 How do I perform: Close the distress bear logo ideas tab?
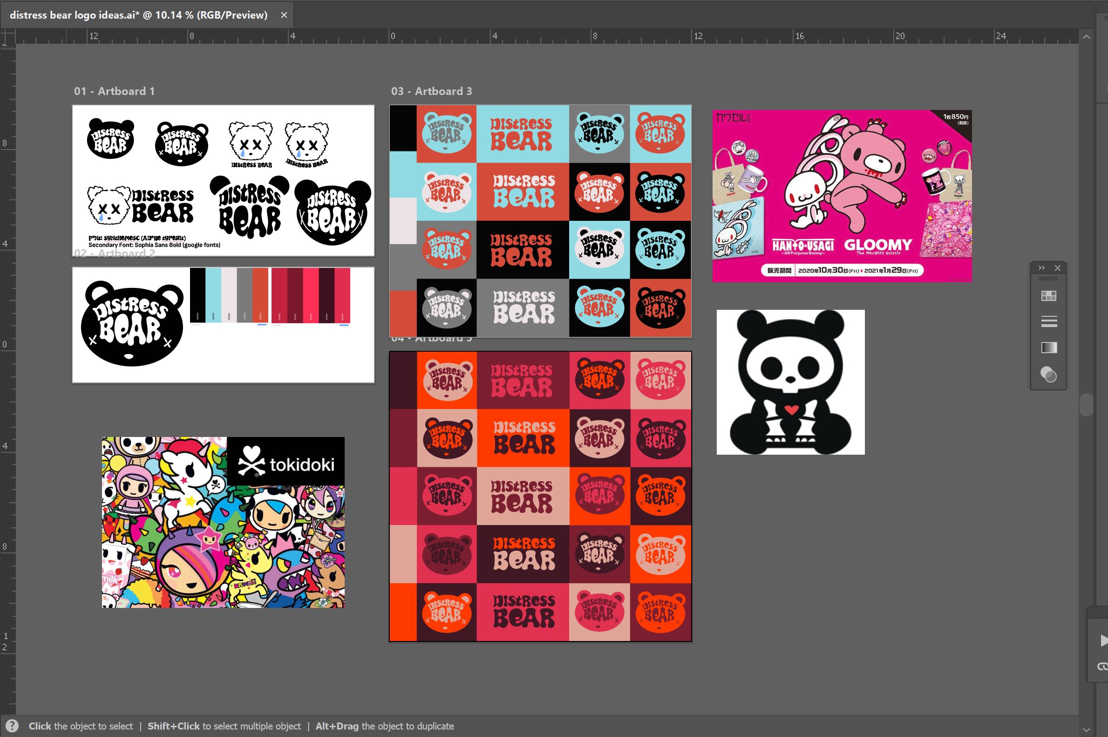pyautogui.click(x=284, y=15)
